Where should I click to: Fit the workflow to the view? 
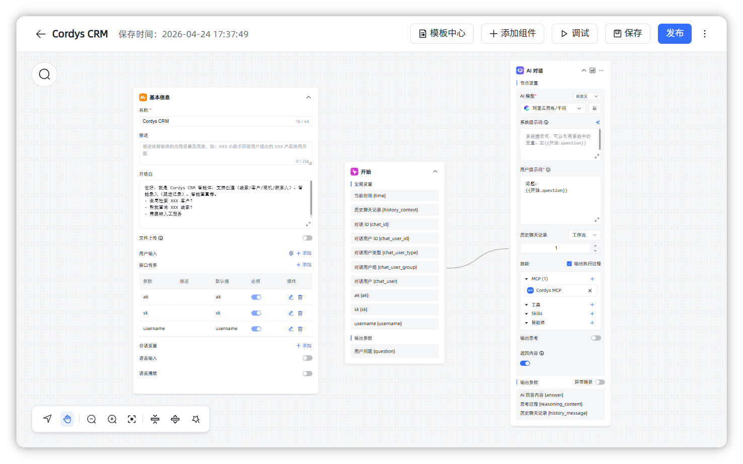point(132,419)
